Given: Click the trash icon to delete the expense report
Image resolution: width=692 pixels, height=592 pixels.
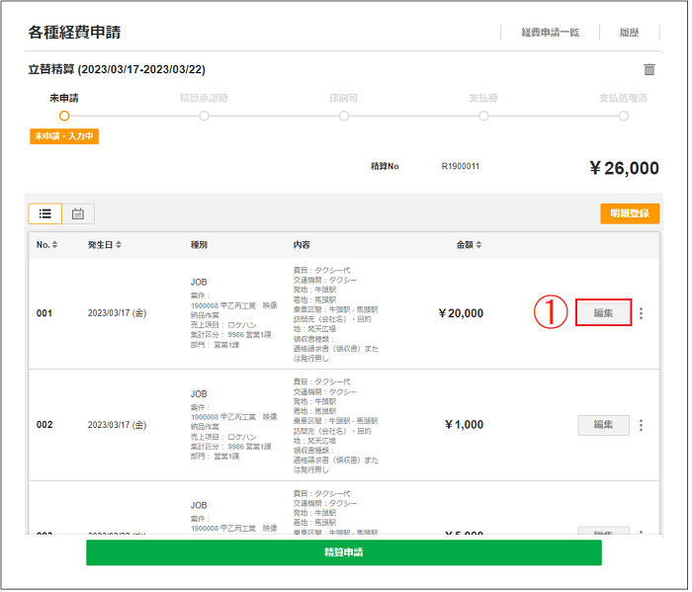Looking at the screenshot, I should [x=649, y=70].
